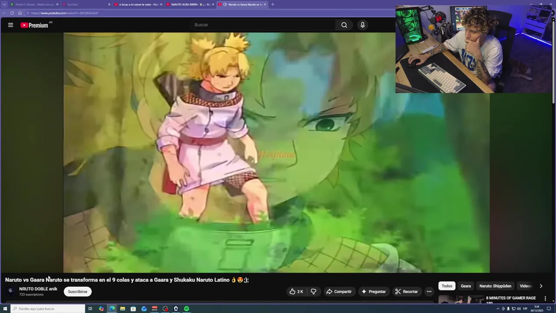Subscribe with the Suscribirse button
The image size is (556, 313).
coord(78,292)
